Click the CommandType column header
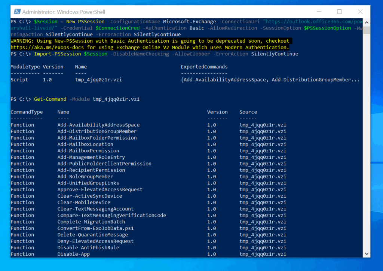Image resolution: width=383 pixels, height=271 pixels. 27,112
